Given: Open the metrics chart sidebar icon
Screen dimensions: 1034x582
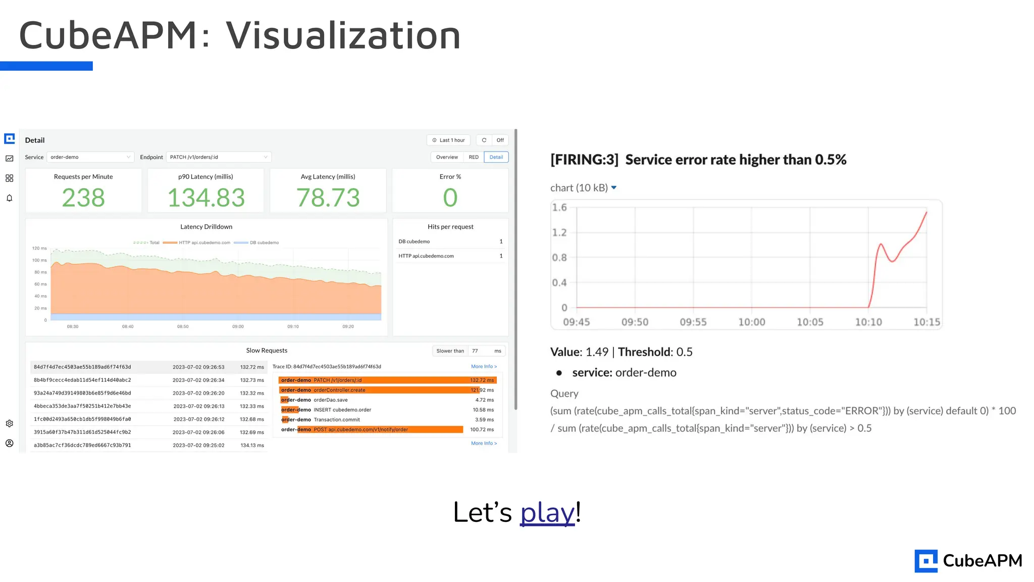Looking at the screenshot, I should coord(9,159).
